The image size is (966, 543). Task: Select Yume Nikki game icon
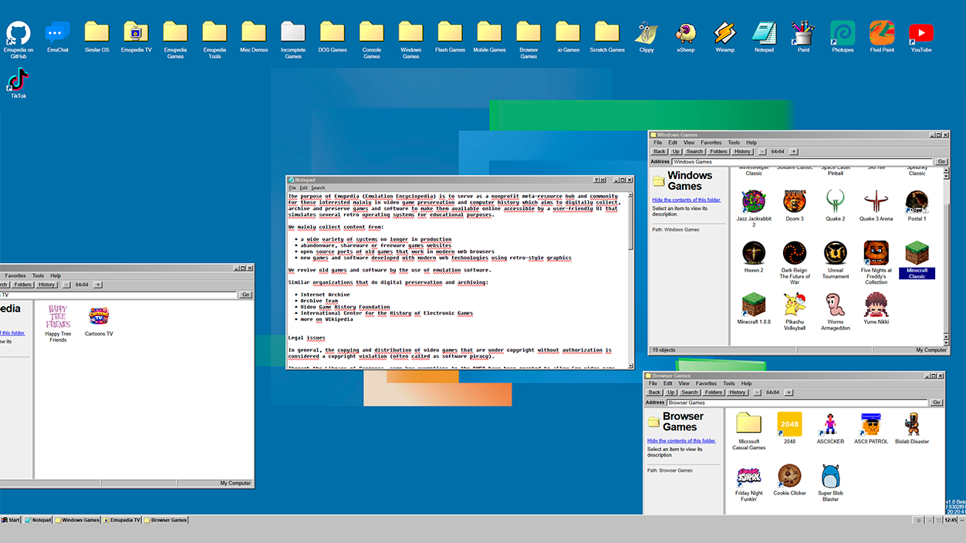pyautogui.click(x=876, y=309)
